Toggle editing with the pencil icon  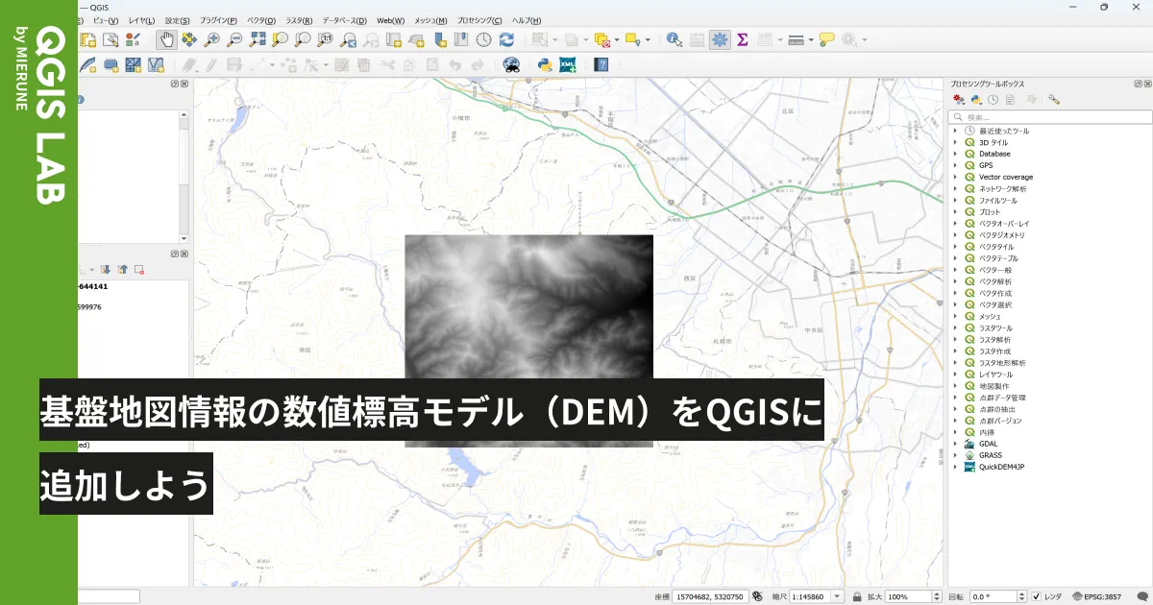[209, 64]
